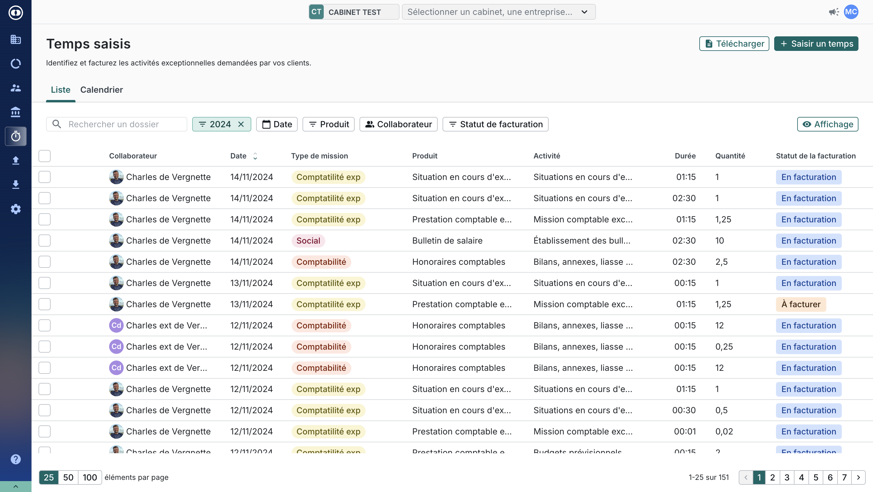Go to next page arrow
The image size is (873, 492).
(x=858, y=477)
